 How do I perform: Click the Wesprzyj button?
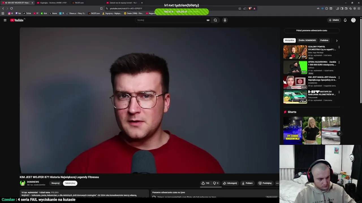[55, 183]
